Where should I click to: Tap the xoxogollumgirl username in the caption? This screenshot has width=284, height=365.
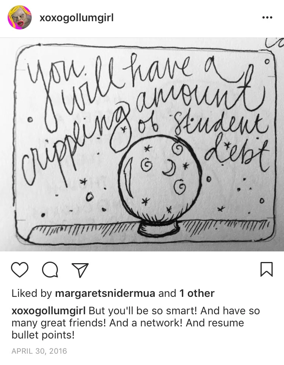48,311
